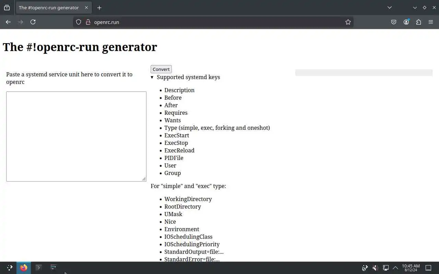
Task: Bookmark this page with the star
Action: click(x=348, y=22)
